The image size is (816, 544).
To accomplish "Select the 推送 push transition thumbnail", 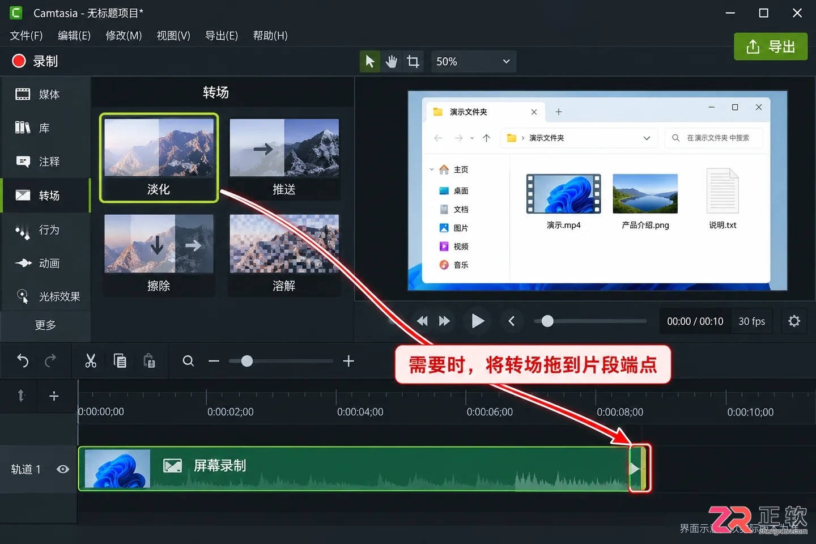I will tap(284, 158).
